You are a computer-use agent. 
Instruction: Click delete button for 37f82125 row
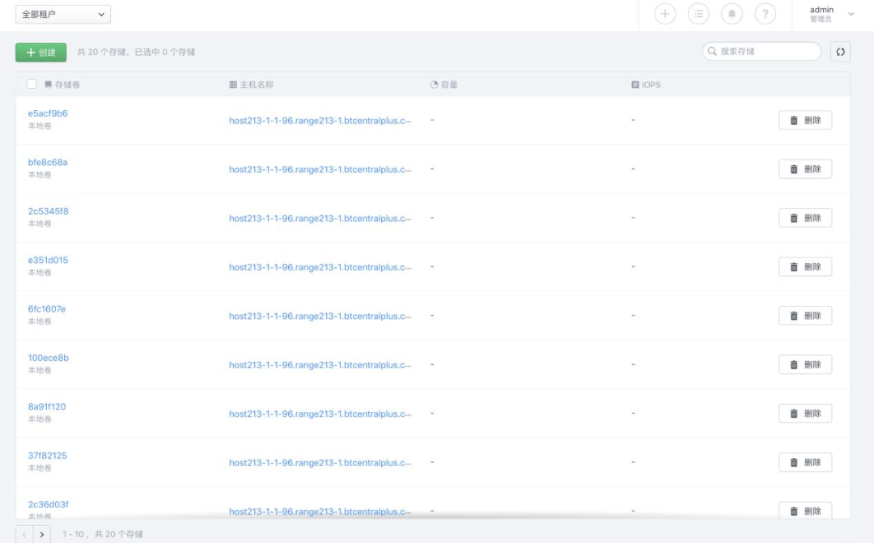point(805,462)
